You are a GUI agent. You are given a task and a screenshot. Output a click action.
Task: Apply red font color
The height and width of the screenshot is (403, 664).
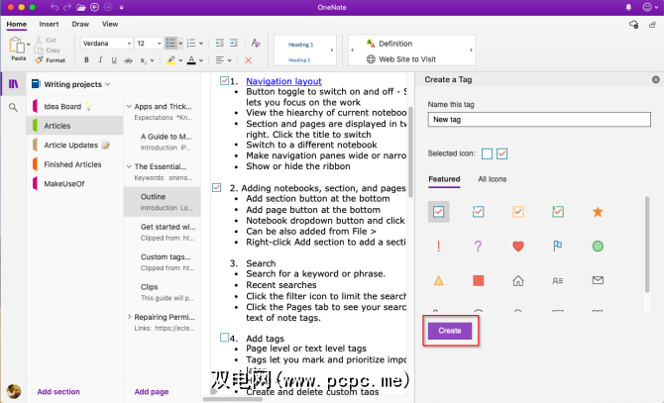point(191,60)
